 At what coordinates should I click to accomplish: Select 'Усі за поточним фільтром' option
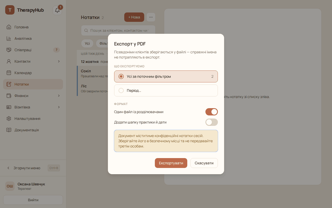(166, 76)
